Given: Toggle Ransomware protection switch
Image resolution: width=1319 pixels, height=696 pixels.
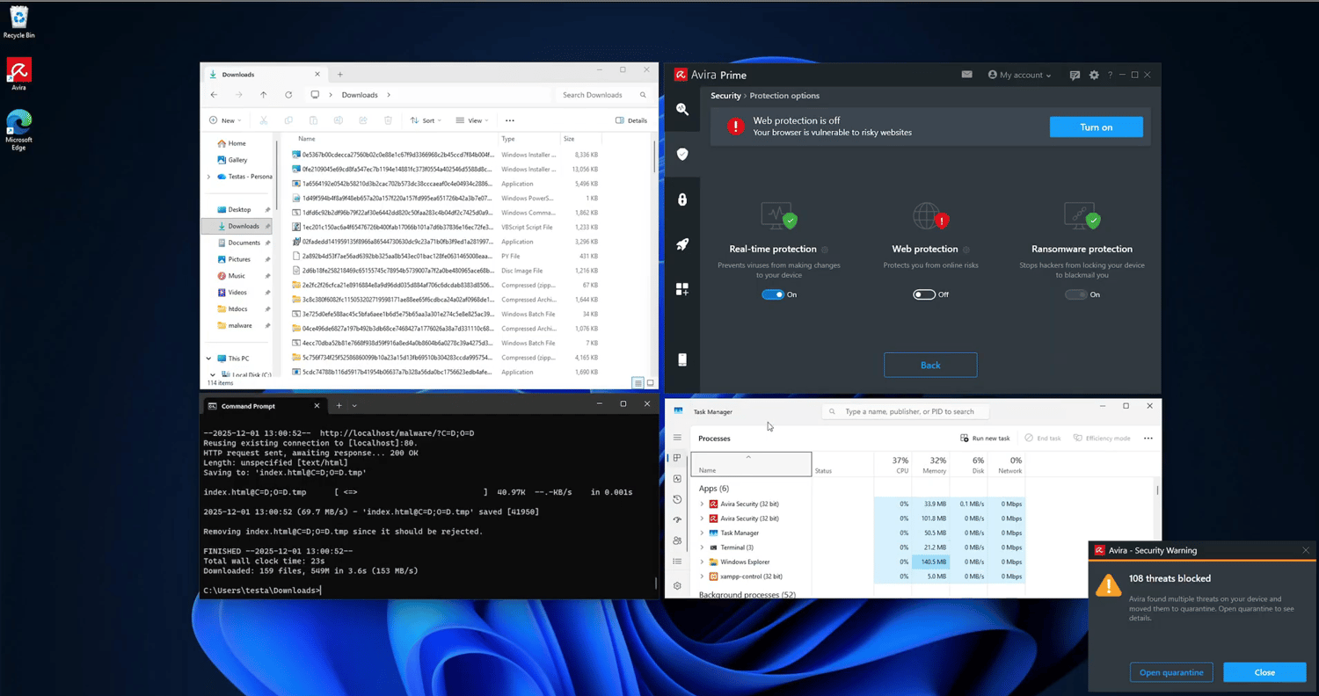Looking at the screenshot, I should pyautogui.click(x=1075, y=294).
